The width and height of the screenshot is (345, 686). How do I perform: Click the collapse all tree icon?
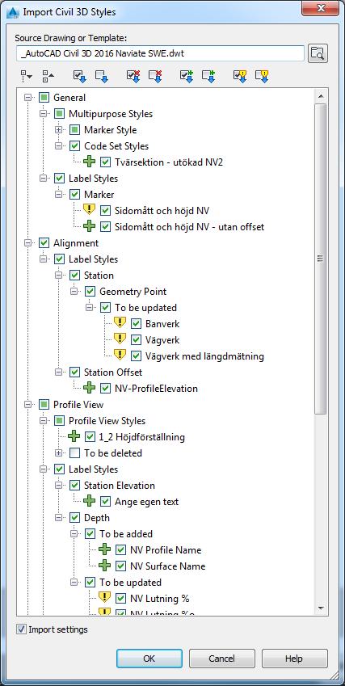click(x=48, y=76)
